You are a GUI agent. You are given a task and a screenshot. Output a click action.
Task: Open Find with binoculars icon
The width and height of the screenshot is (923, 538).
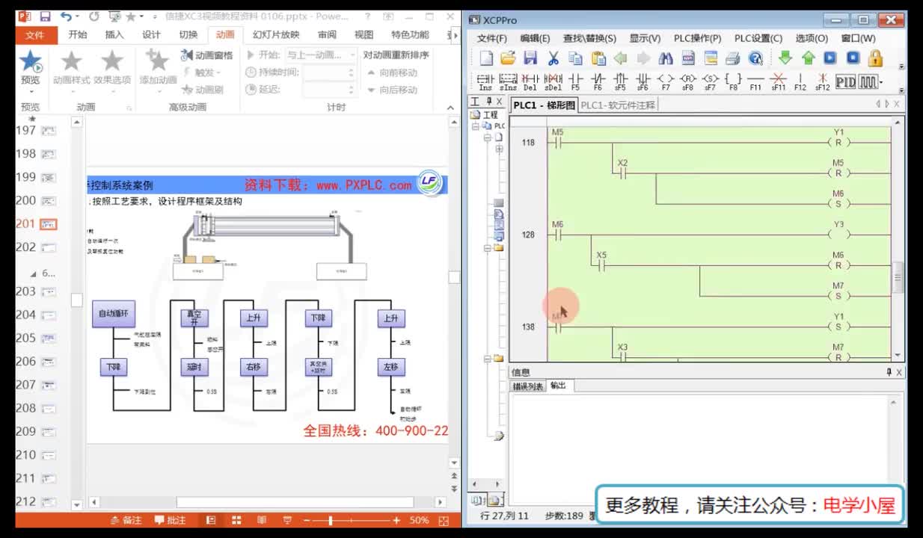click(666, 58)
